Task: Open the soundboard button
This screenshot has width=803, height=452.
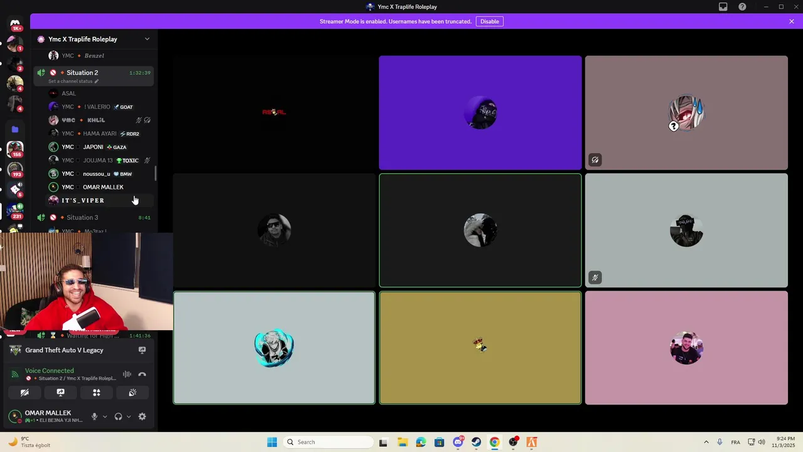Action: 132,392
